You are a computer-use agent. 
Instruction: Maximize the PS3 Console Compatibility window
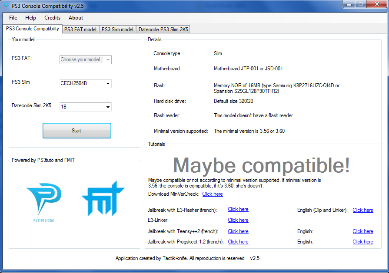[x=360, y=4]
